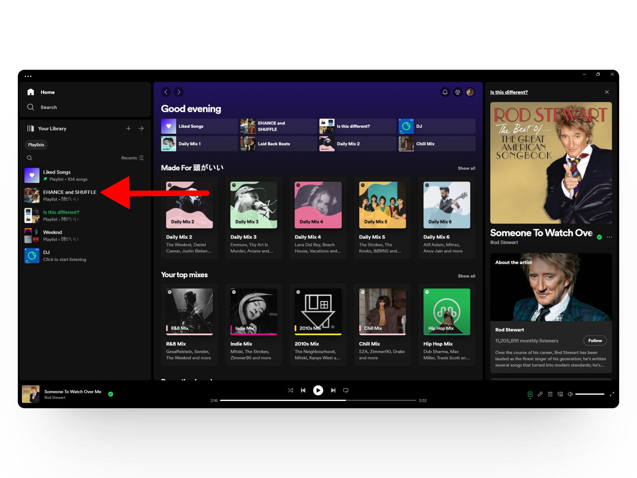Click Create playlist plus icon
Image resolution: width=637 pixels, height=478 pixels.
pyautogui.click(x=128, y=128)
